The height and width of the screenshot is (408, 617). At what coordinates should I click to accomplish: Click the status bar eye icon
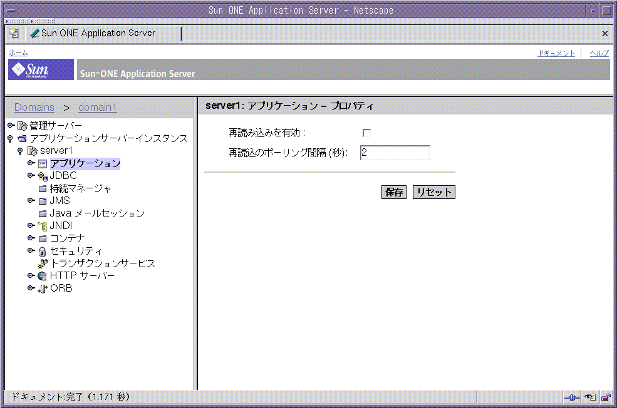pyautogui.click(x=590, y=397)
